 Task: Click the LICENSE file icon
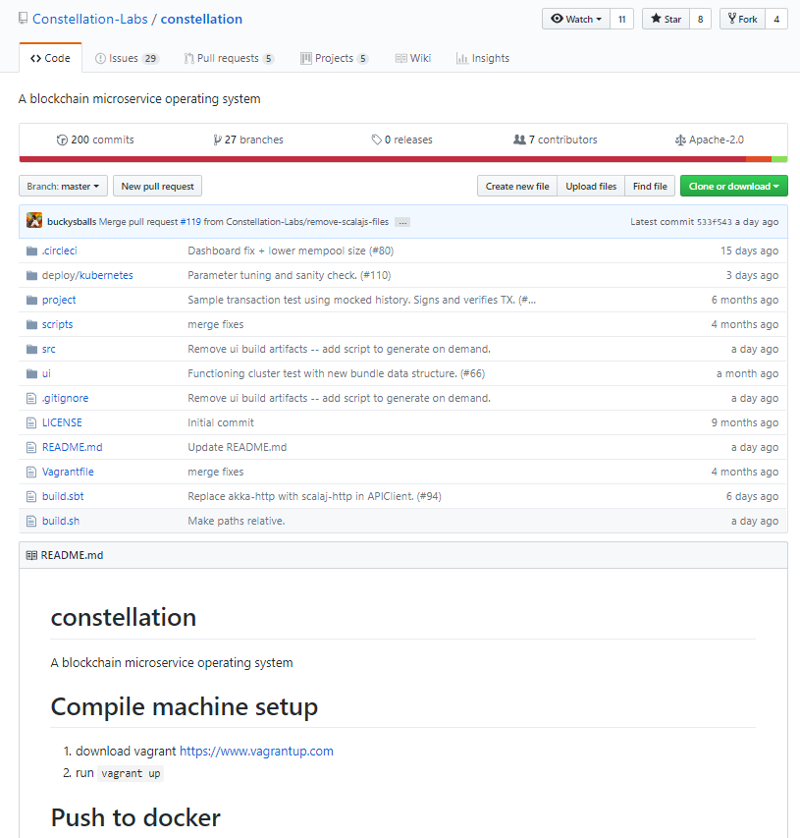tap(31, 422)
